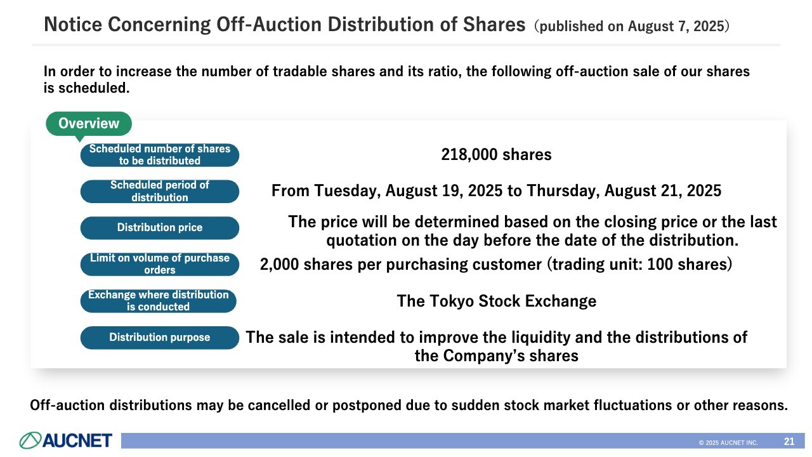Image resolution: width=812 pixels, height=457 pixels.
Task: Click the August 19 to August 21 date range
Action: coord(496,190)
